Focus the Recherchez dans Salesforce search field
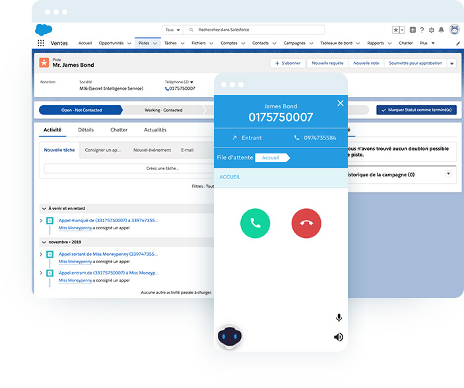This screenshot has height=388, width=464. 254,30
